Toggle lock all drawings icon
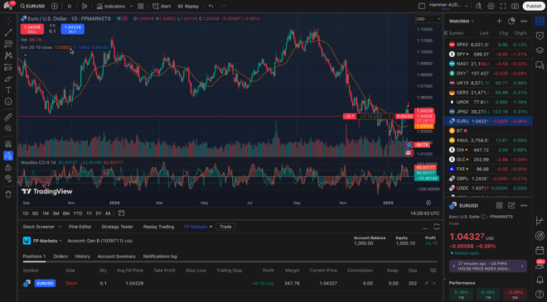 tap(8, 167)
